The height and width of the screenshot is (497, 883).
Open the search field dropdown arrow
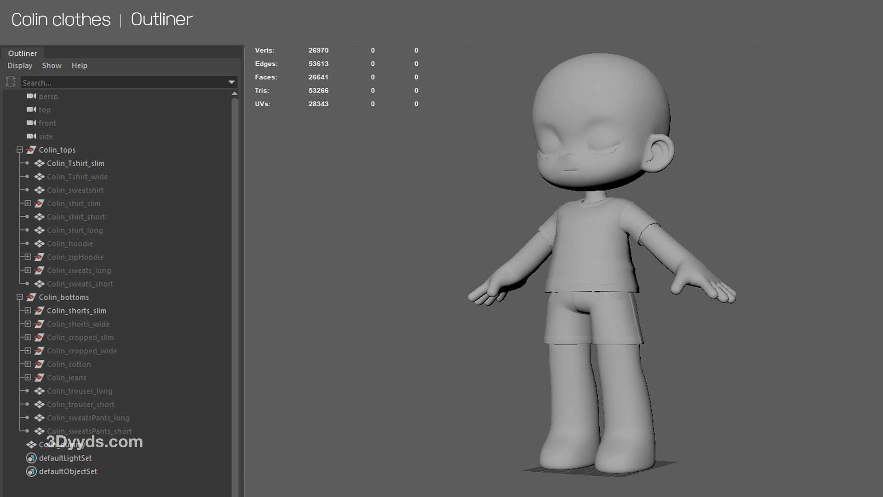[231, 82]
